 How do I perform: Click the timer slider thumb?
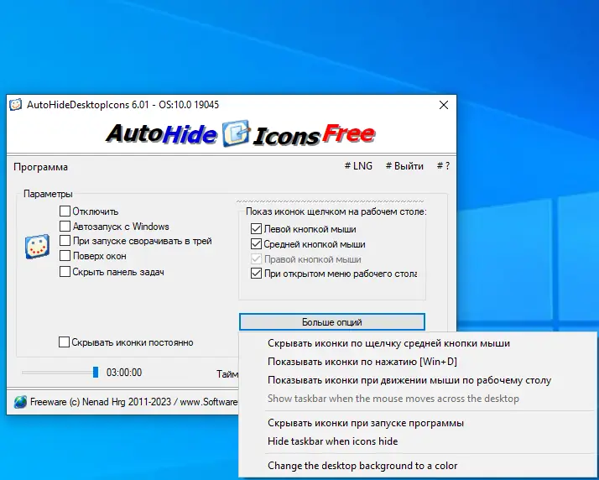tap(96, 373)
